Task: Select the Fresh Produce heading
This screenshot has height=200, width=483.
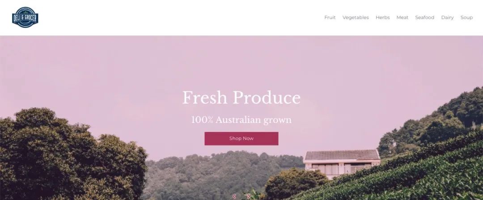Action: [241, 98]
